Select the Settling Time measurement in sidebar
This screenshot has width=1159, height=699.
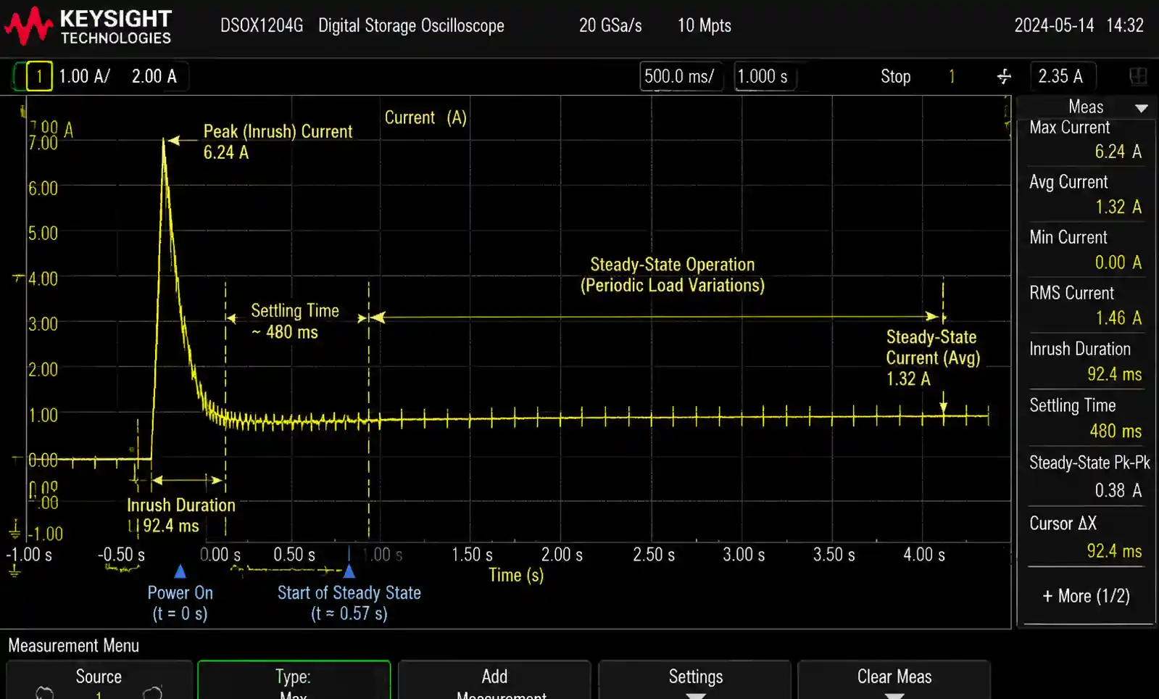[1086, 418]
